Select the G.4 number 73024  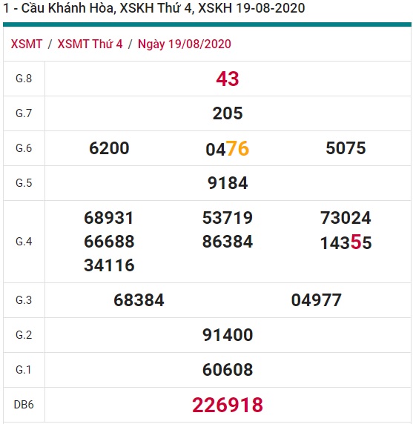click(346, 218)
